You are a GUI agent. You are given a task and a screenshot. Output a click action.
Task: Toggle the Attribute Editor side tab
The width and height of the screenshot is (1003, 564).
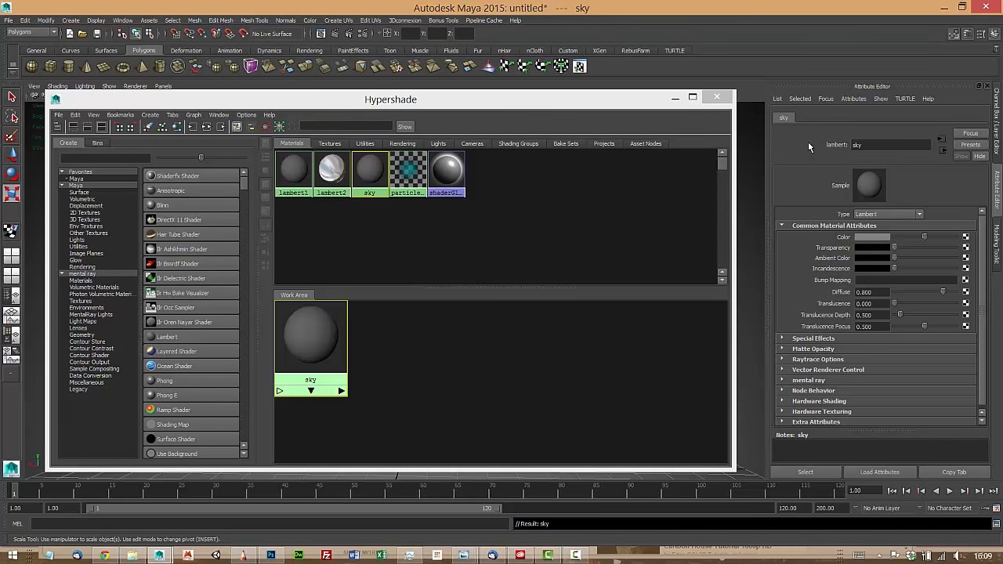(997, 189)
